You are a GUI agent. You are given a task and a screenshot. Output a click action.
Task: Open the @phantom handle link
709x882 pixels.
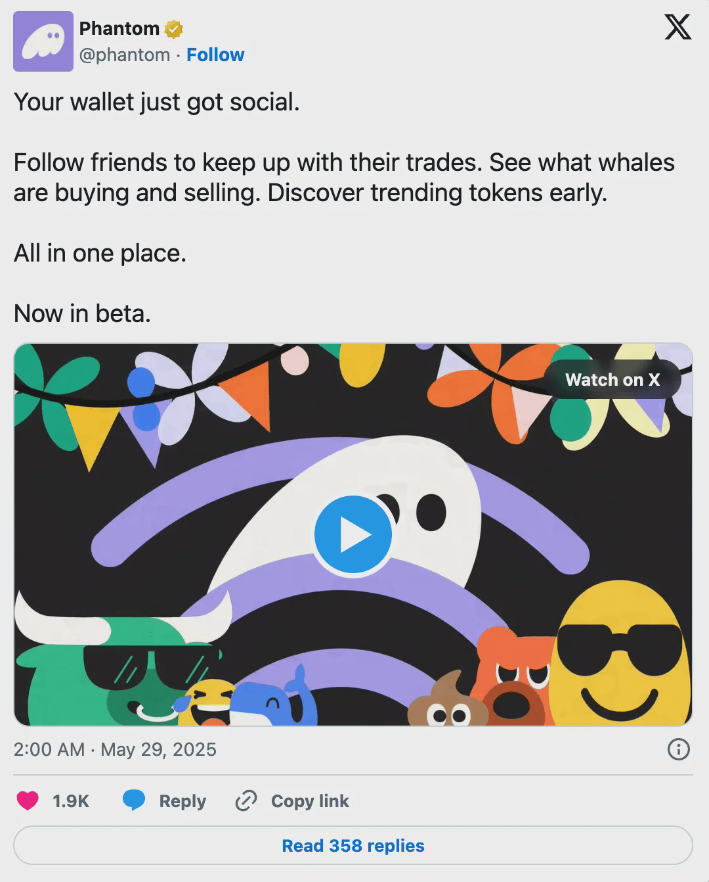125,55
